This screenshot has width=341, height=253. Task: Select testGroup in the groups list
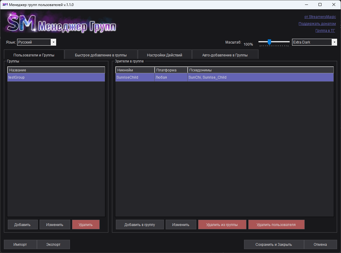[56, 77]
